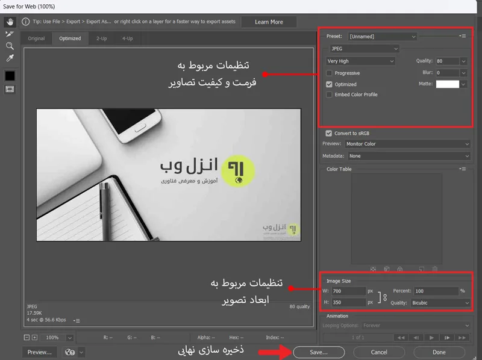Select the Hand tool
Image resolution: width=482 pixels, height=360 pixels.
tap(10, 22)
